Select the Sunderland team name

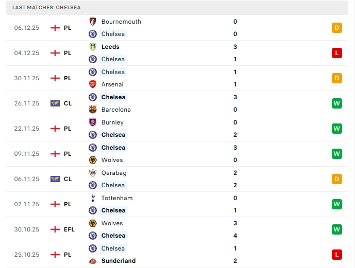tap(119, 261)
